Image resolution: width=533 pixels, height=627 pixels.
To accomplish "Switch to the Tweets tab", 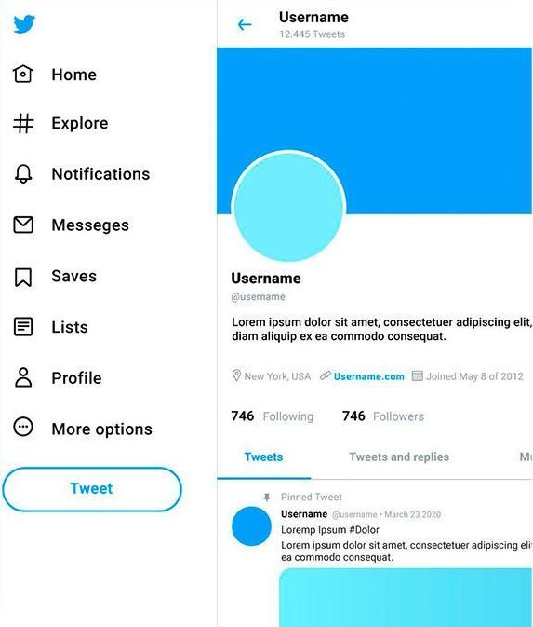I will coord(263,457).
